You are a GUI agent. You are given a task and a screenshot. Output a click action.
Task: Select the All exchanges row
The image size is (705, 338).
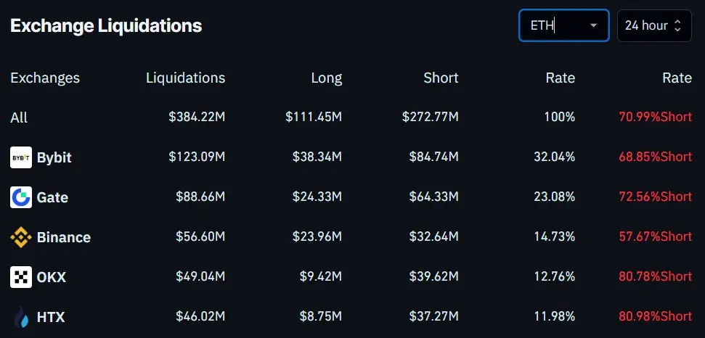351,118
